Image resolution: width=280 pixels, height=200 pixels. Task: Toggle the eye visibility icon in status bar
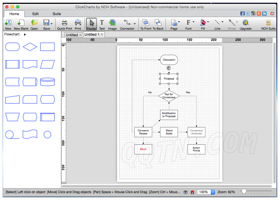[186, 192]
